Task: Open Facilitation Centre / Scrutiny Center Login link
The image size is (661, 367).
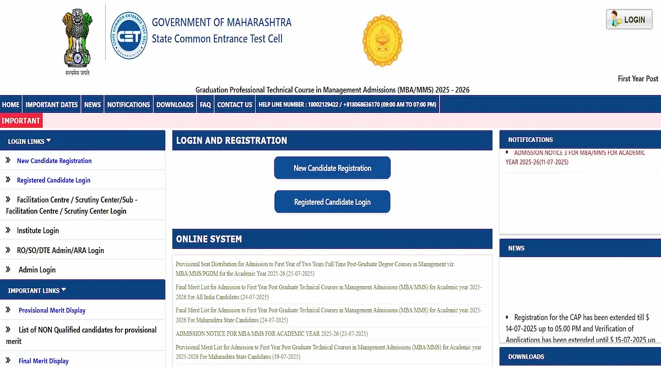Action: tap(72, 205)
